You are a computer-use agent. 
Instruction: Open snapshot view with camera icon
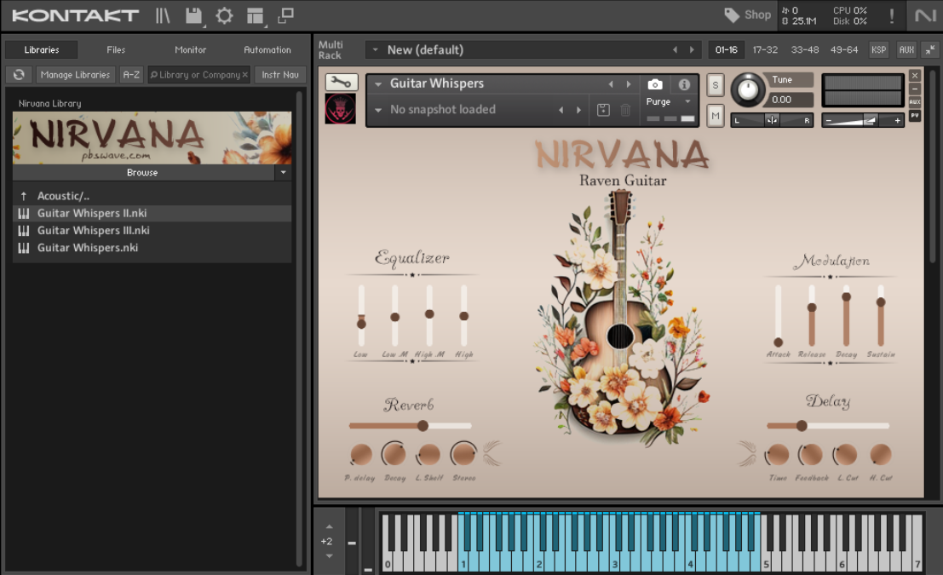click(654, 84)
